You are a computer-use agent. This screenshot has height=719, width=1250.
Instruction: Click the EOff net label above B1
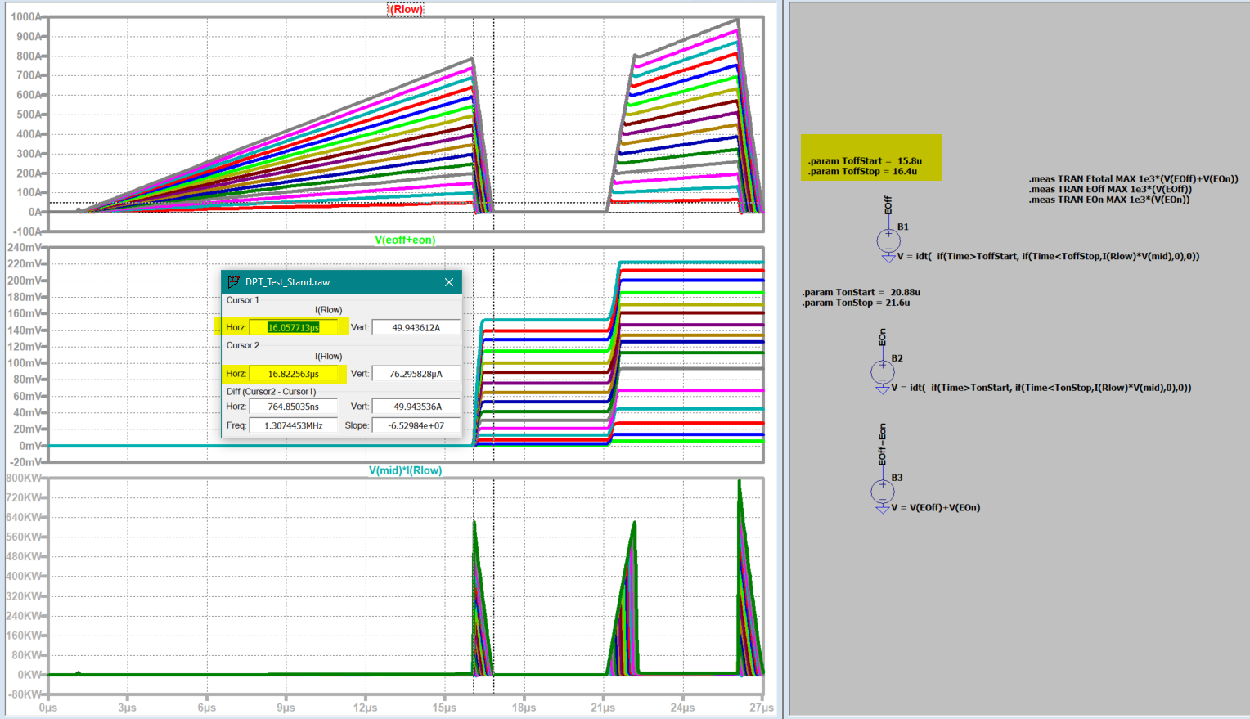coord(888,204)
